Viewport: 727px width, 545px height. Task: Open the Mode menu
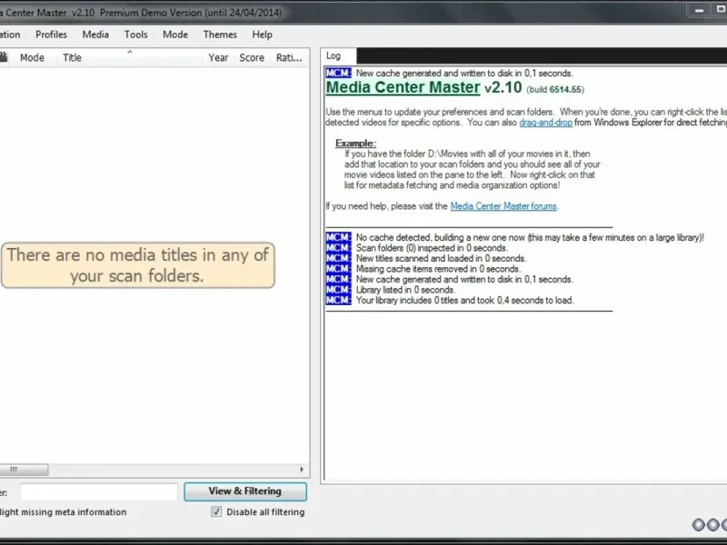point(175,35)
